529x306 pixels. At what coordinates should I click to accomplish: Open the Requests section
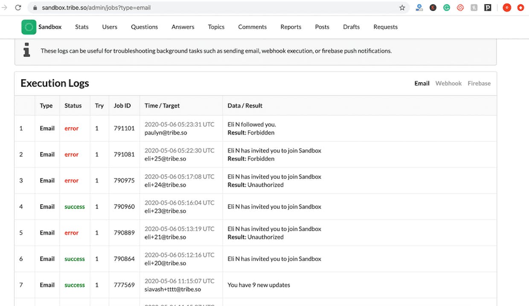pyautogui.click(x=386, y=27)
